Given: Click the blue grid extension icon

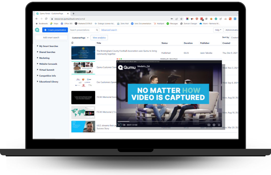Looking at the screenshot, I should [x=235, y=19].
